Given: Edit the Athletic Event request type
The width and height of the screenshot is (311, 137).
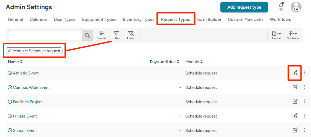Looking at the screenshot, I should click(295, 73).
